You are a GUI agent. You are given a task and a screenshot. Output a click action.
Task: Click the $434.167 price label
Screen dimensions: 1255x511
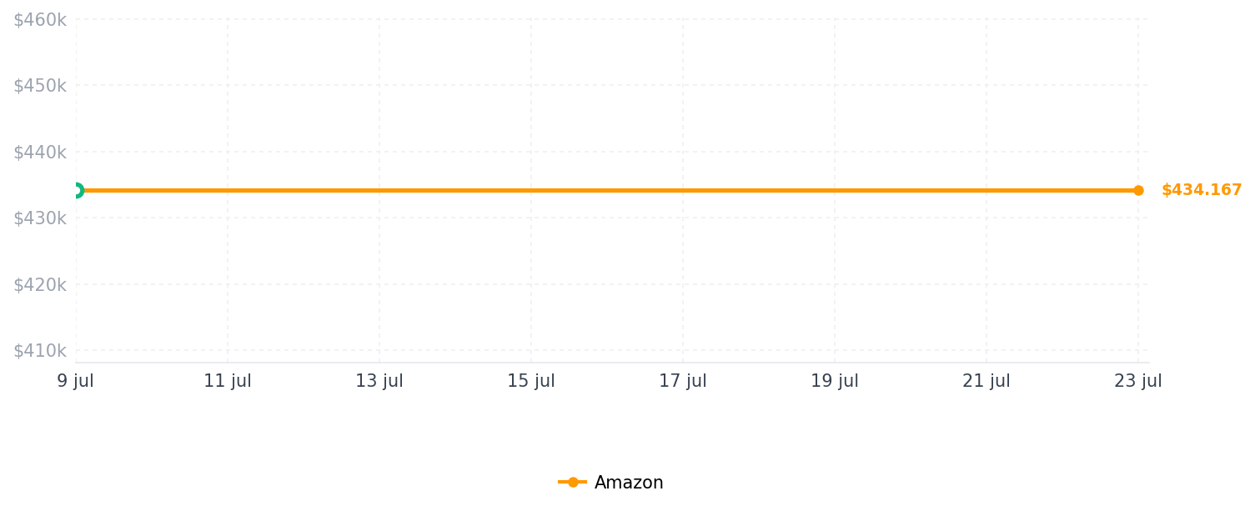(x=1202, y=190)
